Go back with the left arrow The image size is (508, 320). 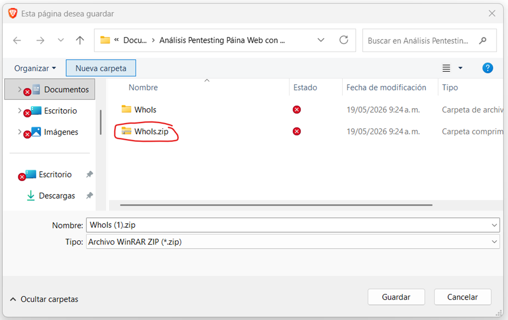(17, 41)
